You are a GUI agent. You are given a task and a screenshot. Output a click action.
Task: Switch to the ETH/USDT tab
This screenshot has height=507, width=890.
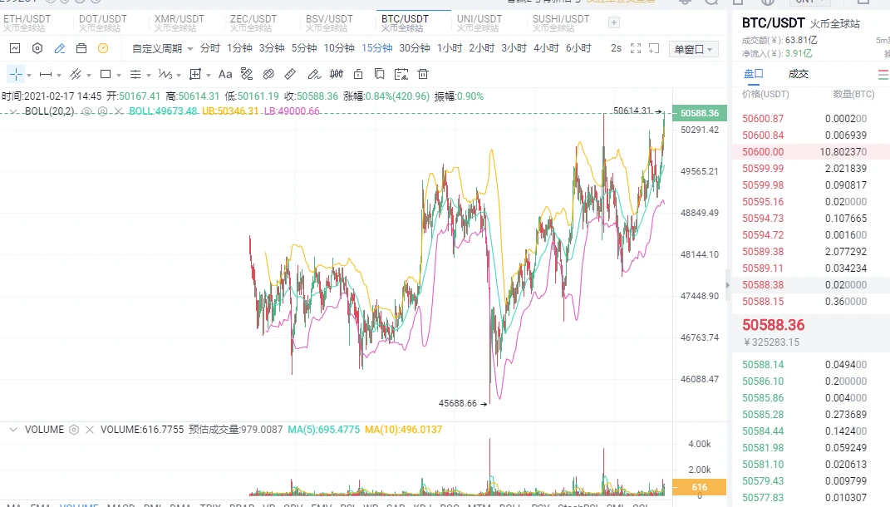pos(27,22)
